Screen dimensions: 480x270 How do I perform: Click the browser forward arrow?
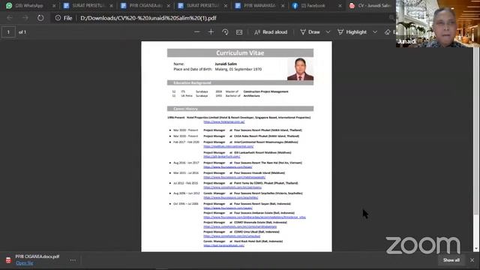[x=25, y=18]
